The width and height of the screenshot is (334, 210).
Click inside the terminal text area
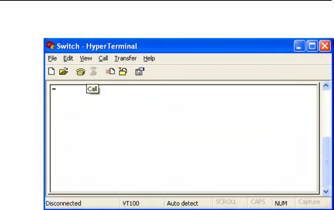[x=184, y=139]
